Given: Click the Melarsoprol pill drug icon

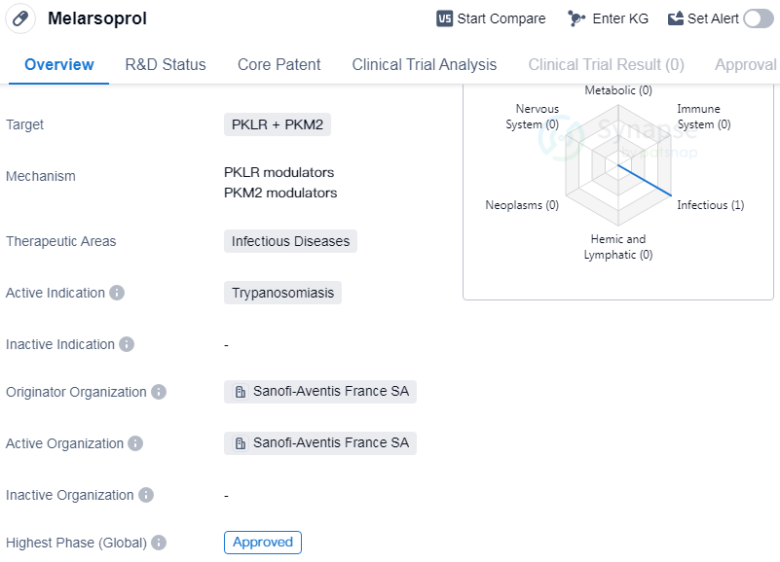Looking at the screenshot, I should (20, 18).
